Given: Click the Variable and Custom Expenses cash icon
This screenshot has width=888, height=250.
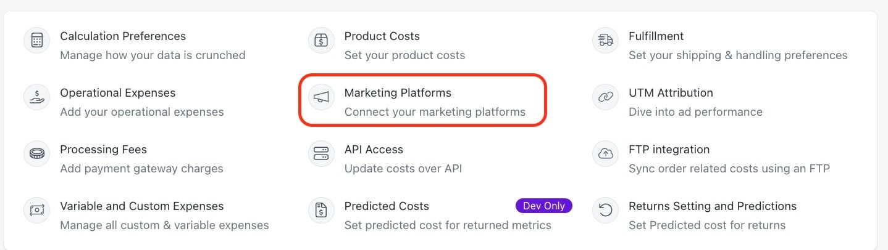Looking at the screenshot, I should coord(37,211).
